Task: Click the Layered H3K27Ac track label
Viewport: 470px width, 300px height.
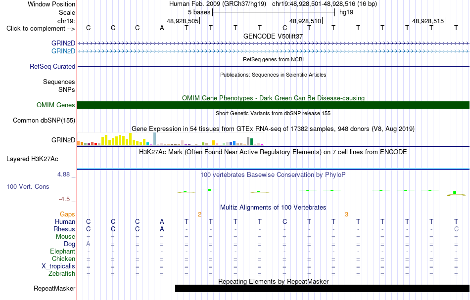Action: pos(32,159)
